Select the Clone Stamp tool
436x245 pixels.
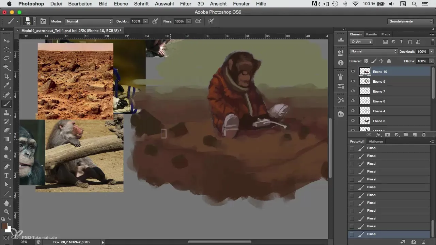(x=6, y=112)
